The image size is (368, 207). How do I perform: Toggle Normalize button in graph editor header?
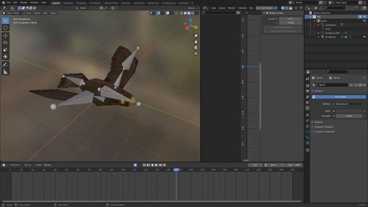[x=264, y=8]
